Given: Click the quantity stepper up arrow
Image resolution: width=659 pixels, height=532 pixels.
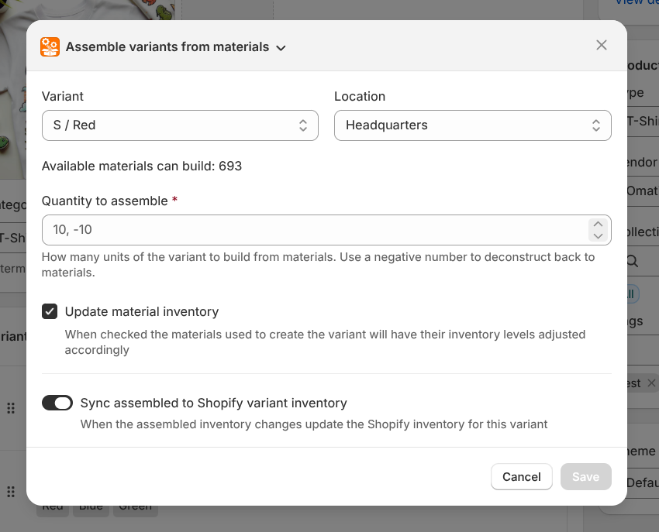Looking at the screenshot, I should (x=598, y=224).
